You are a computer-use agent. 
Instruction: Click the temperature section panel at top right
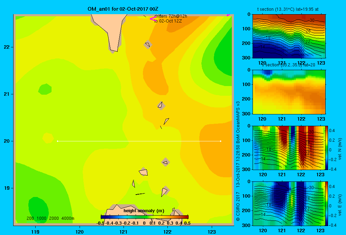[x=289, y=36]
